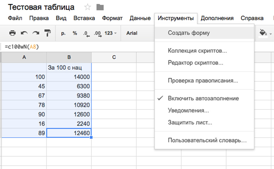Expand the fill color dropdown arrow
This screenshot has width=274, height=169.
270,34
